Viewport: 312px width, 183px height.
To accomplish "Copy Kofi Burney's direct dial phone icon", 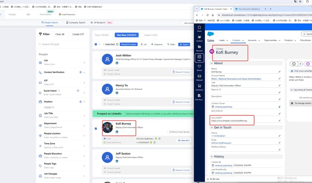I will [155, 142].
